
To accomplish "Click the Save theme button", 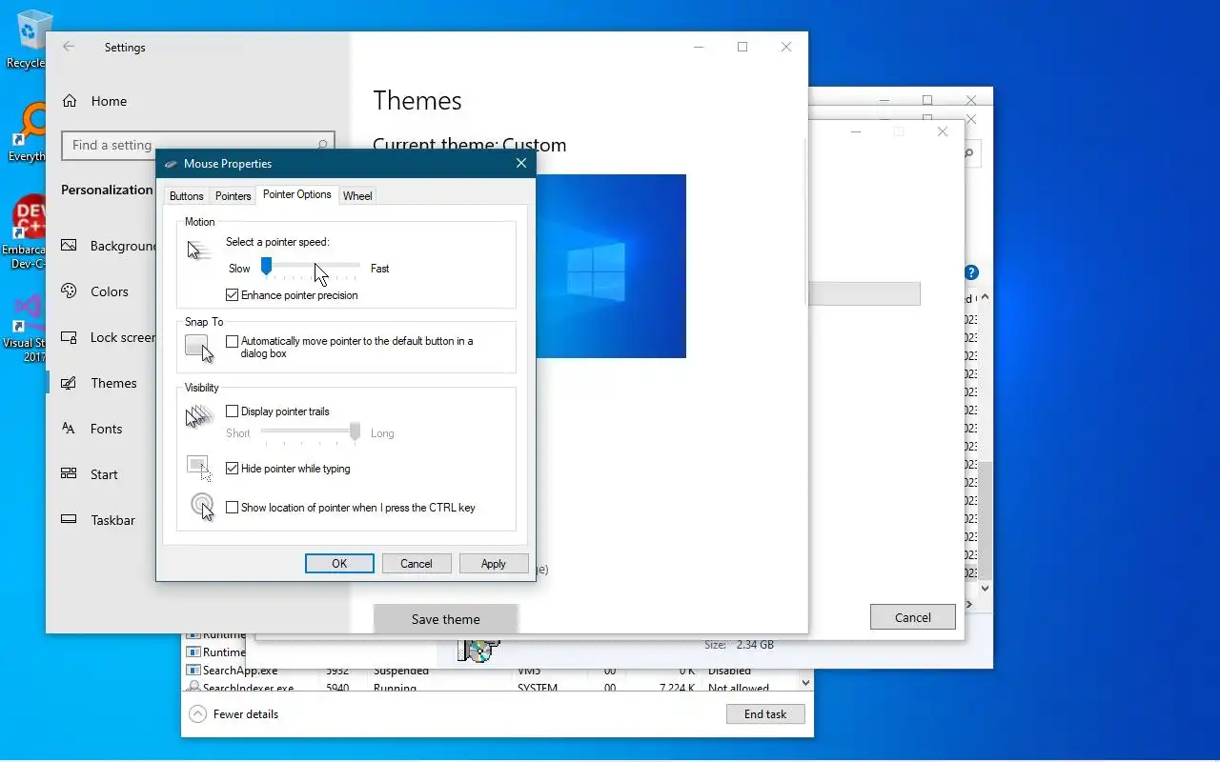I will 446,619.
